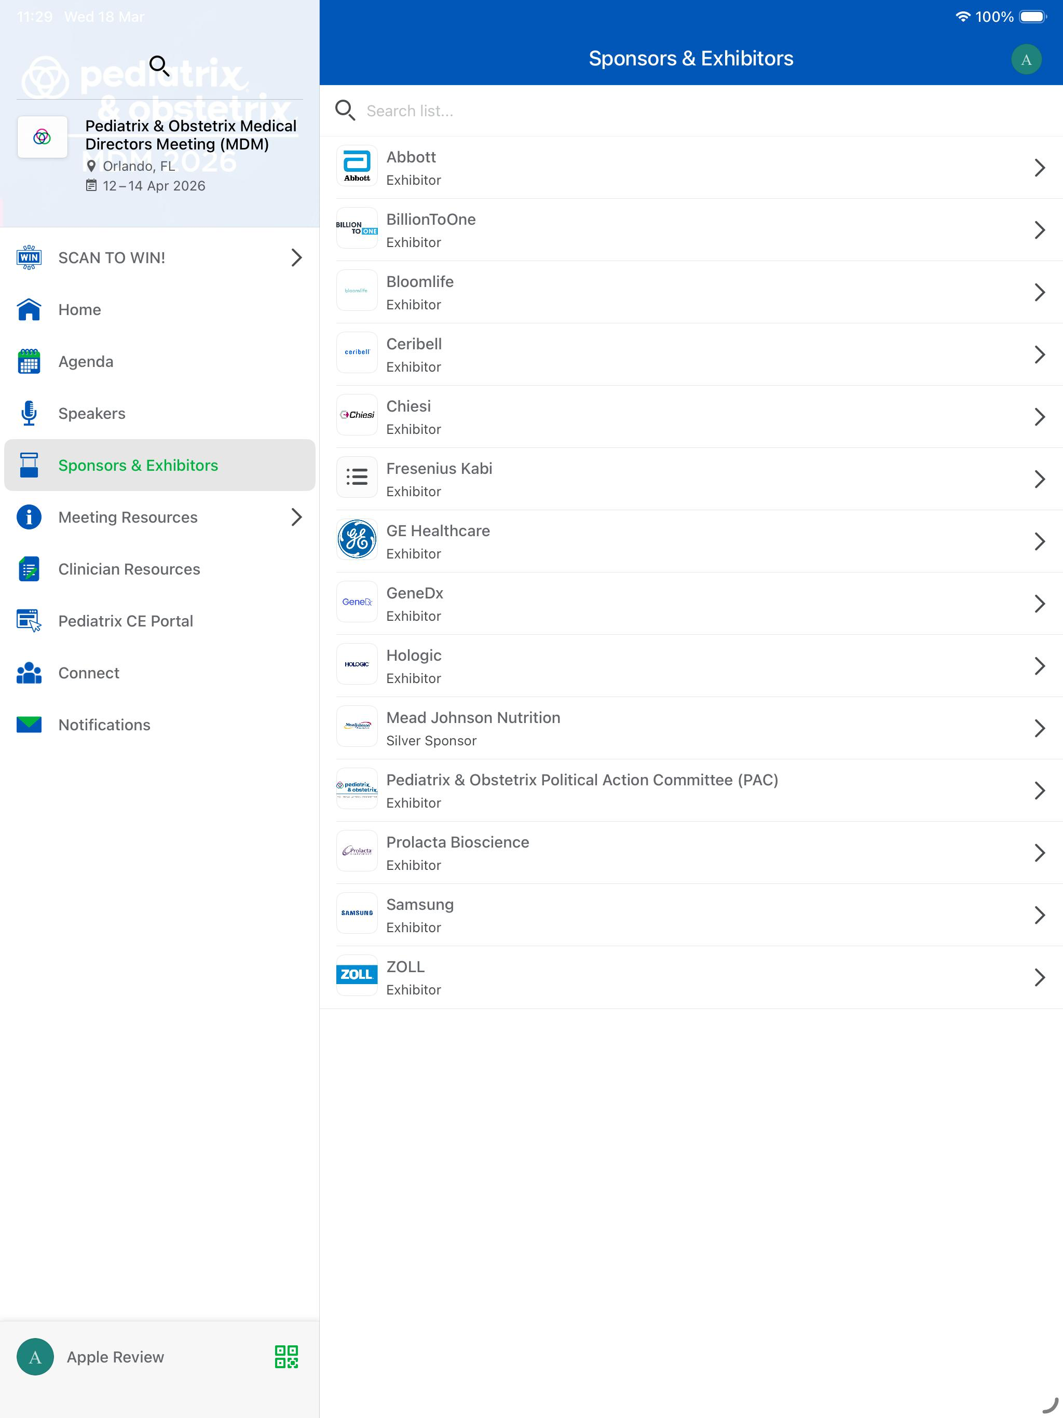Open the GE Healthcare exhibitor entry
1063x1418 pixels.
tap(691, 541)
